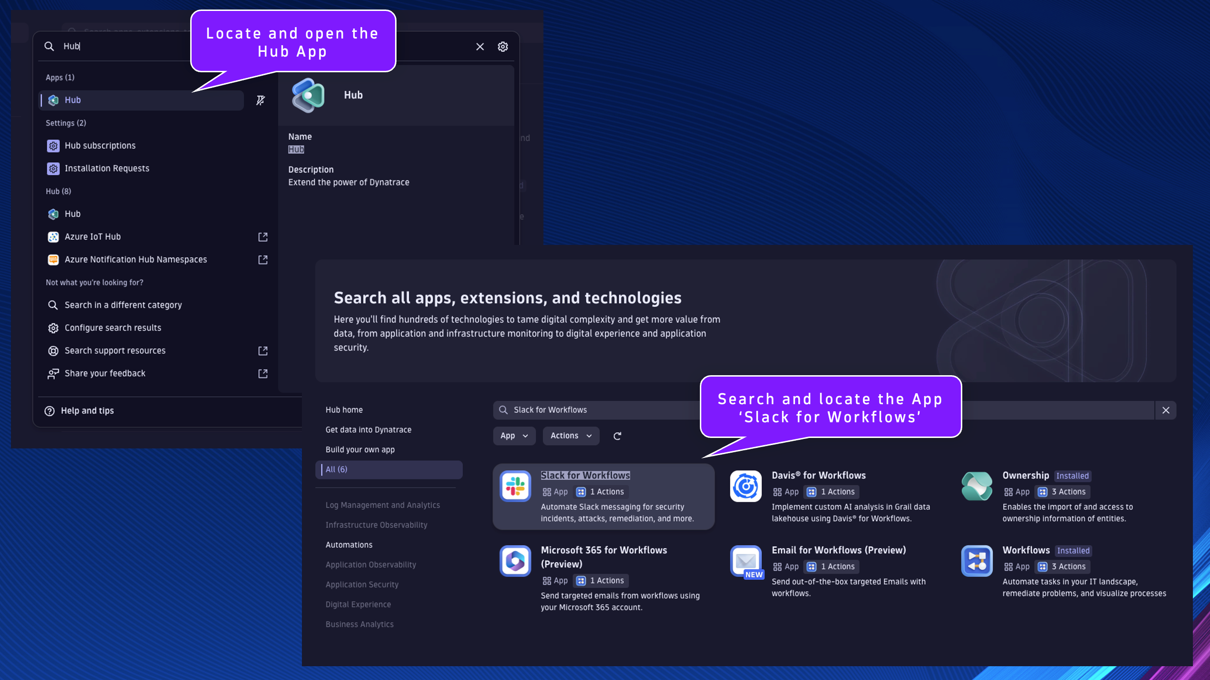Open Configure search results
The width and height of the screenshot is (1210, 680).
[x=113, y=328]
